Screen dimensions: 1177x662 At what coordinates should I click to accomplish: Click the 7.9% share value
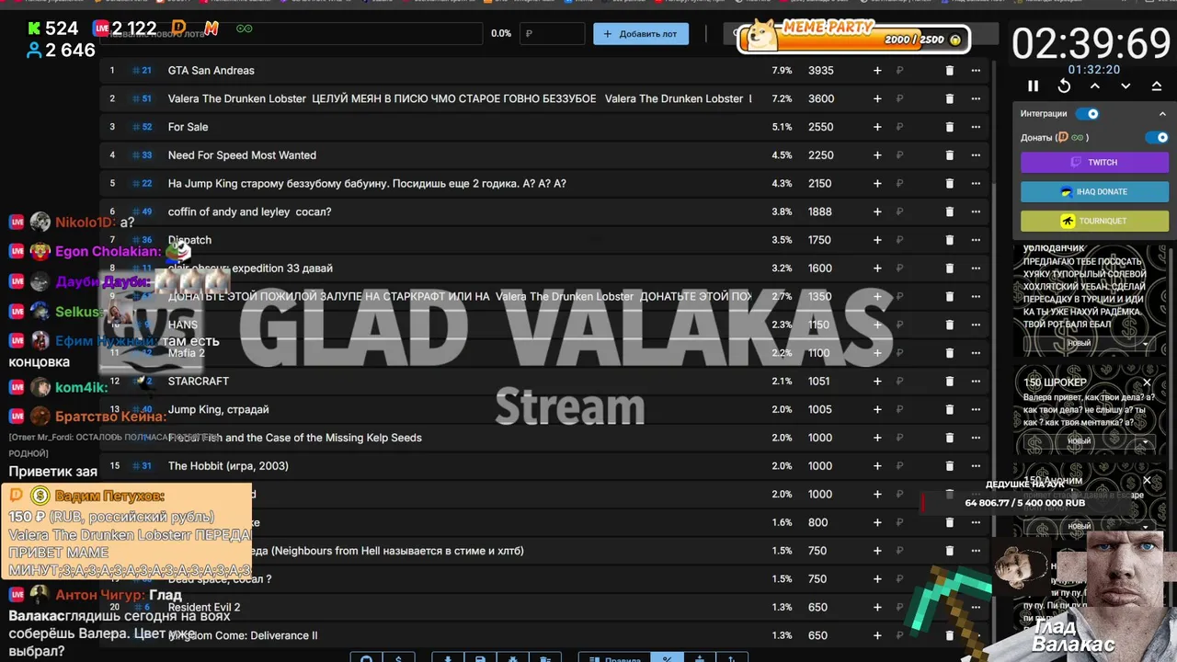click(782, 70)
